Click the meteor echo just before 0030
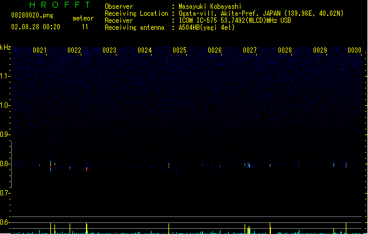Image resolution: width=368 pixels, height=234 pixels. point(346,165)
